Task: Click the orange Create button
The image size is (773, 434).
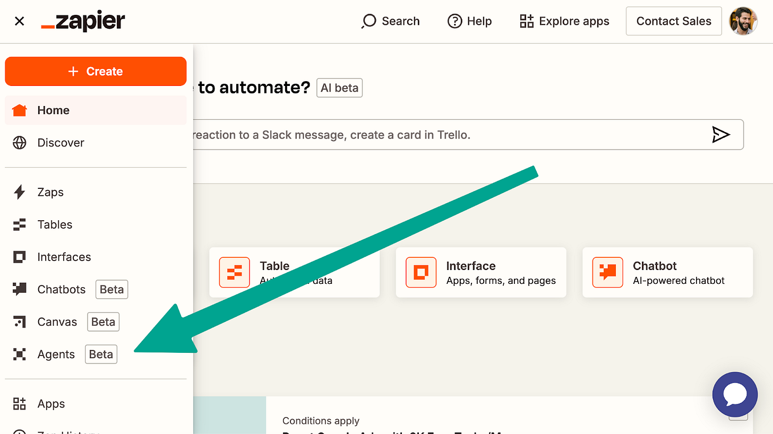Action: tap(96, 71)
